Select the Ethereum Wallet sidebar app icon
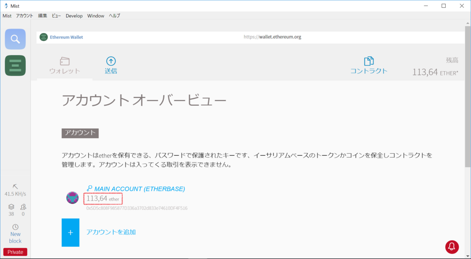The image size is (471, 259). pyautogui.click(x=15, y=65)
